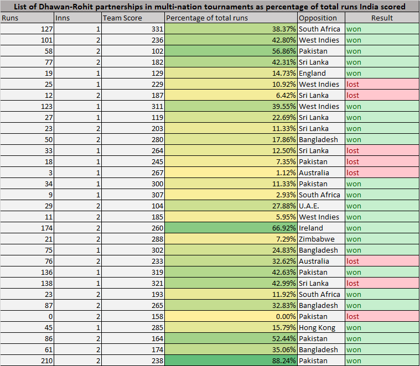This screenshot has height=366, width=420.
Task: Click the Zimbabwe opposition cell
Action: pyautogui.click(x=321, y=239)
